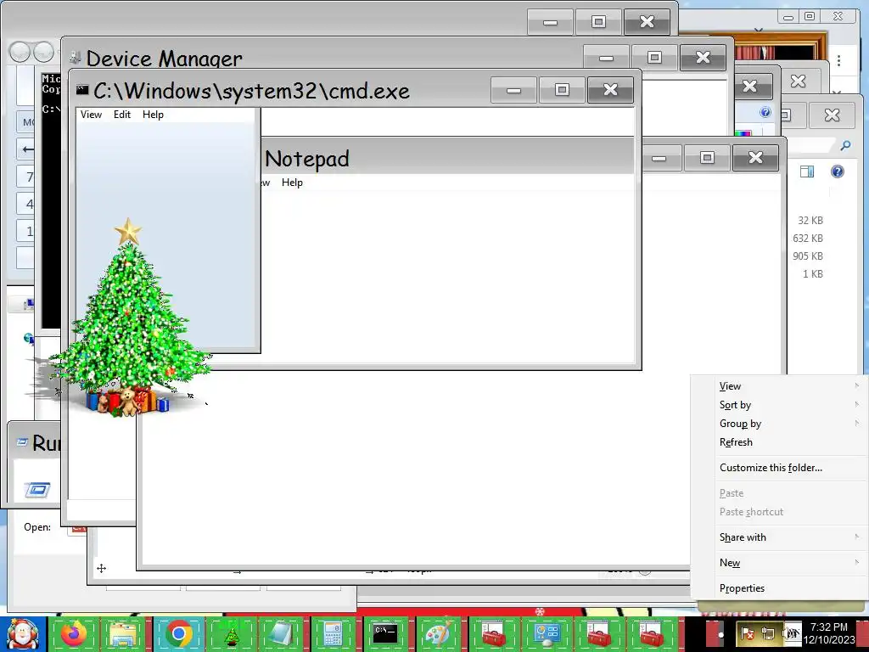Viewport: 869px width, 652px height.
Task: Click the Device Manager title bar icon
Action: (75, 57)
